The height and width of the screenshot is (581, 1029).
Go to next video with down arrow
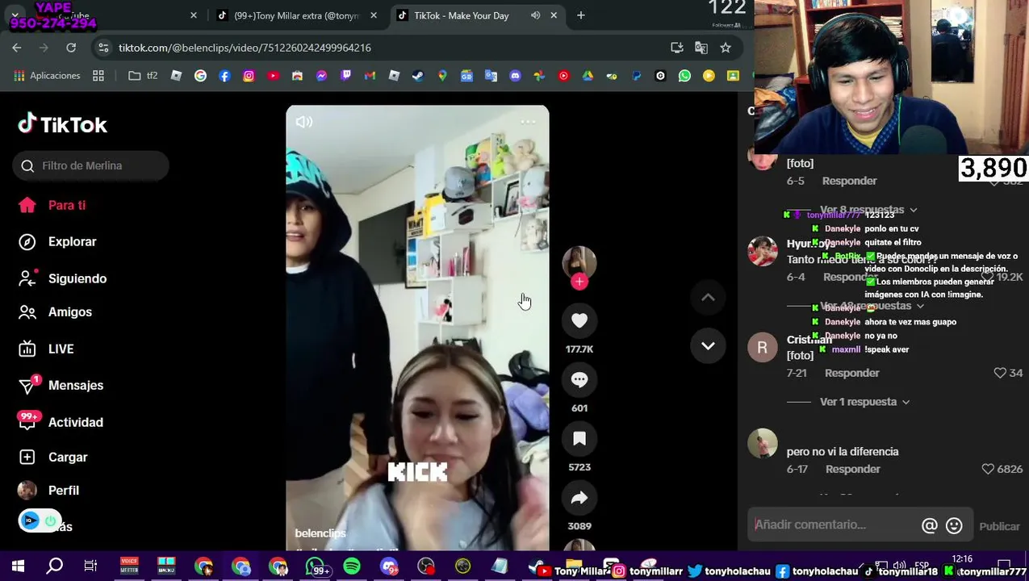click(708, 346)
